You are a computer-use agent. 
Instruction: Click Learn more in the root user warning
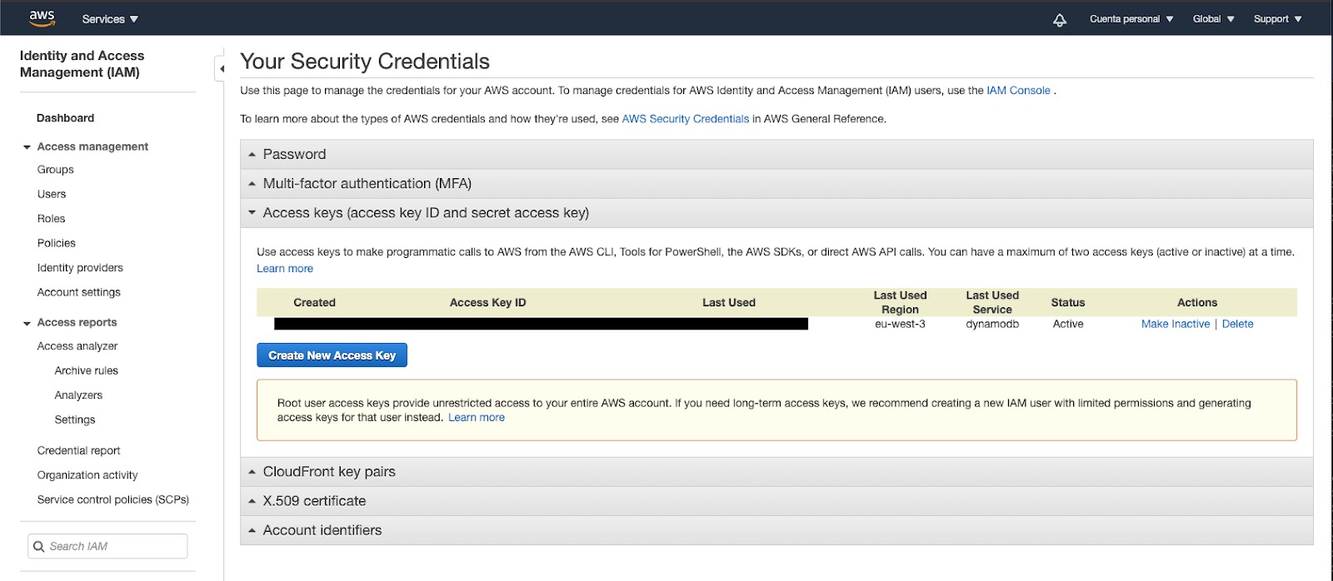pos(477,418)
